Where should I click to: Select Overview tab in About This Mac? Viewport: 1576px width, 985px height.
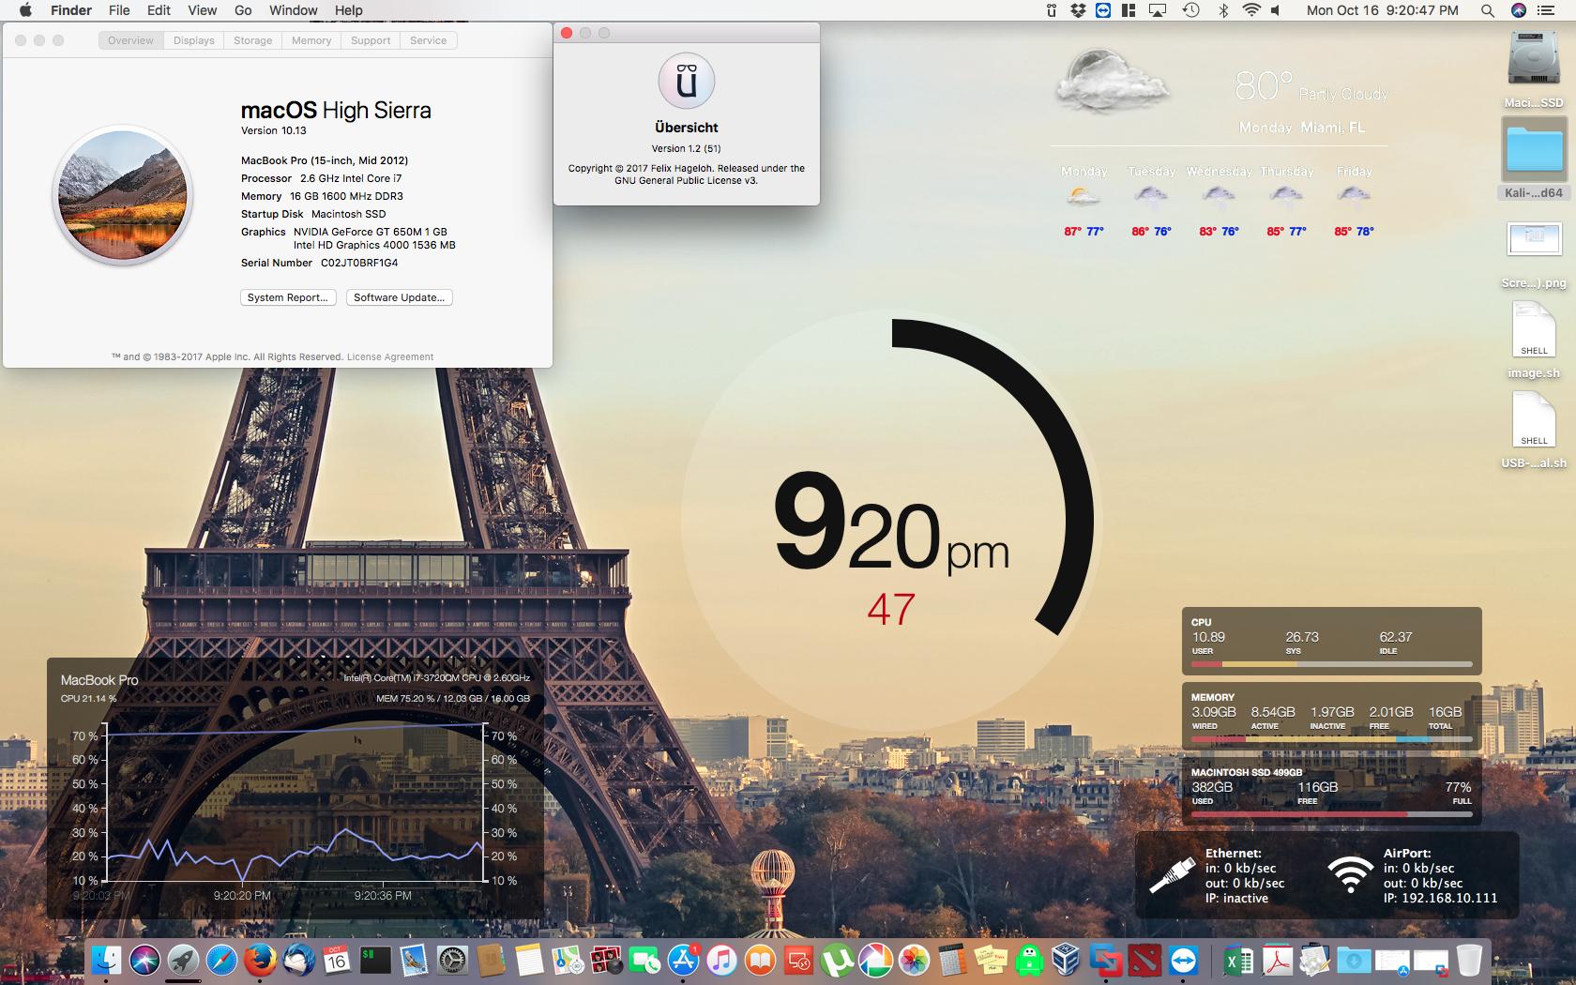(x=130, y=40)
